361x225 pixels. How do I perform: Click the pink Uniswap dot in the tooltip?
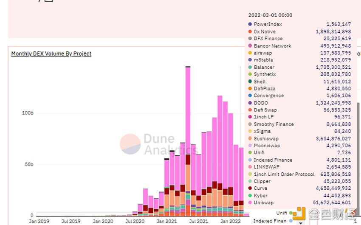tap(250, 202)
